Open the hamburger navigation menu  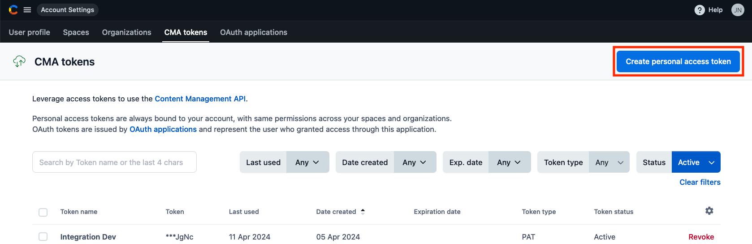coord(27,10)
